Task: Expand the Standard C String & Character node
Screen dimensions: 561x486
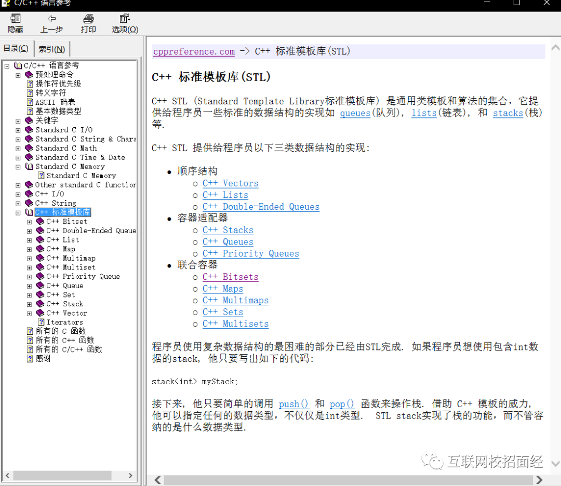Action: coord(18,140)
